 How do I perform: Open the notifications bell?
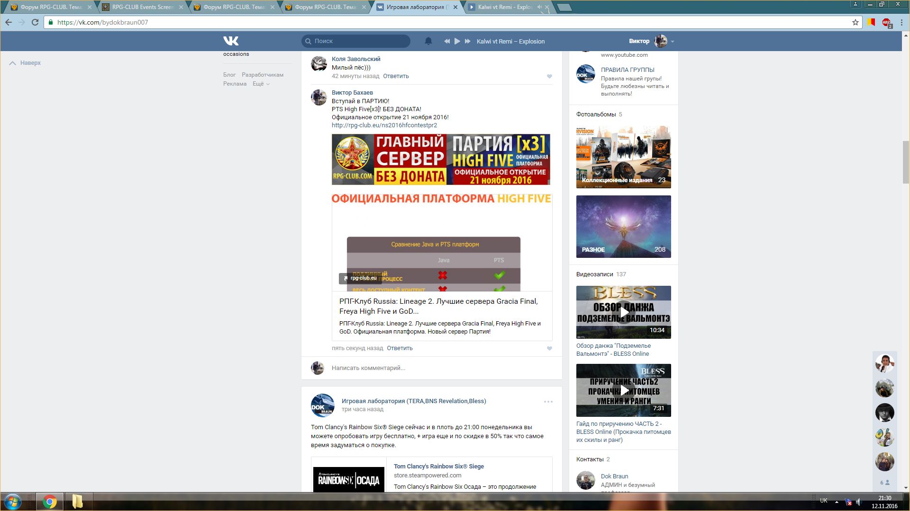coord(428,41)
